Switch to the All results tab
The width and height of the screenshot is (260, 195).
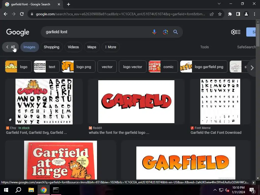(10, 47)
